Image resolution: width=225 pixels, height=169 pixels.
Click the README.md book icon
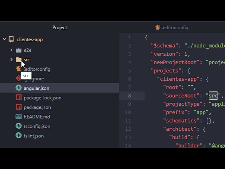click(19, 117)
